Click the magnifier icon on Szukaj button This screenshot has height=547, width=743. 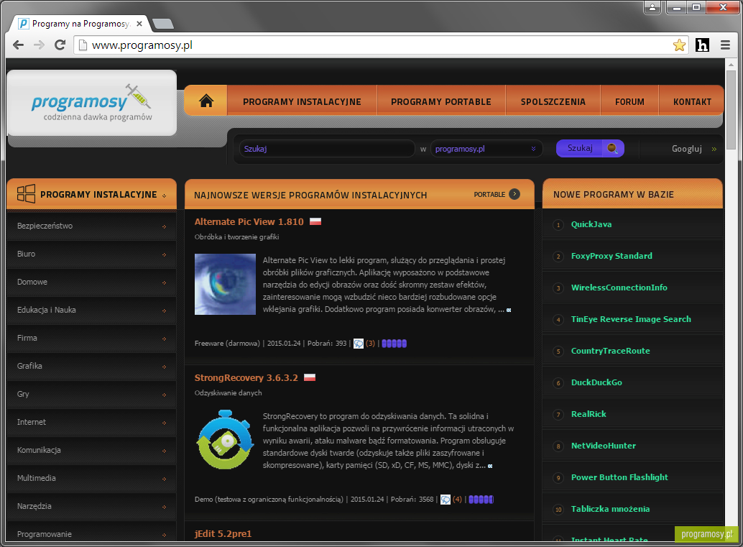pos(612,148)
